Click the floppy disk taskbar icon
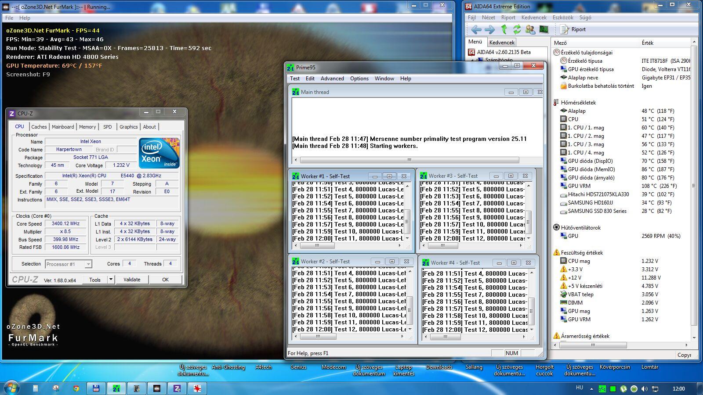 point(96,388)
